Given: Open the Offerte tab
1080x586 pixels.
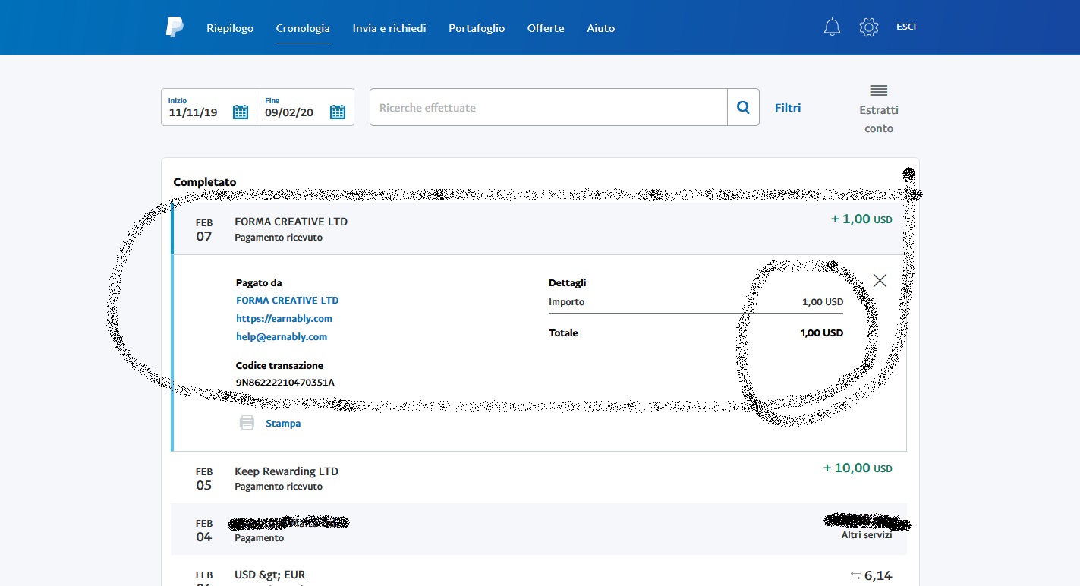Looking at the screenshot, I should [x=546, y=28].
